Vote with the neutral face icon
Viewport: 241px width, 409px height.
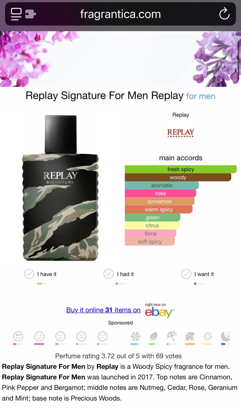click(61, 336)
